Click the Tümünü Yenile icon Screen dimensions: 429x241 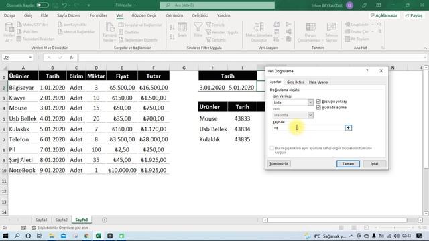110,28
